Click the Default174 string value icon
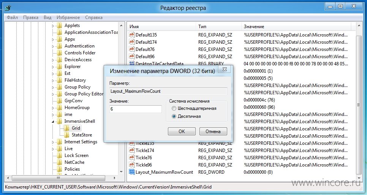The image size is (367, 195). pyautogui.click(x=131, y=42)
